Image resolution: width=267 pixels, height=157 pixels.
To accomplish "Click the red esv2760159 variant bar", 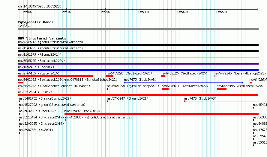I will [55, 76].
